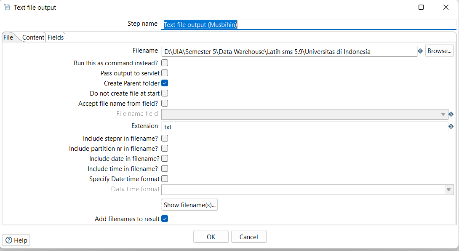Click the Cancel button
459x251 pixels.
pos(249,237)
